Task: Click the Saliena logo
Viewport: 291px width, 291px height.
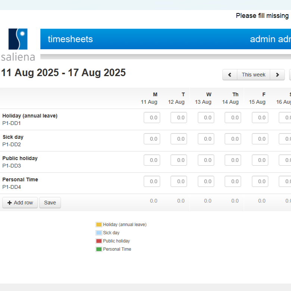Action: [x=18, y=45]
